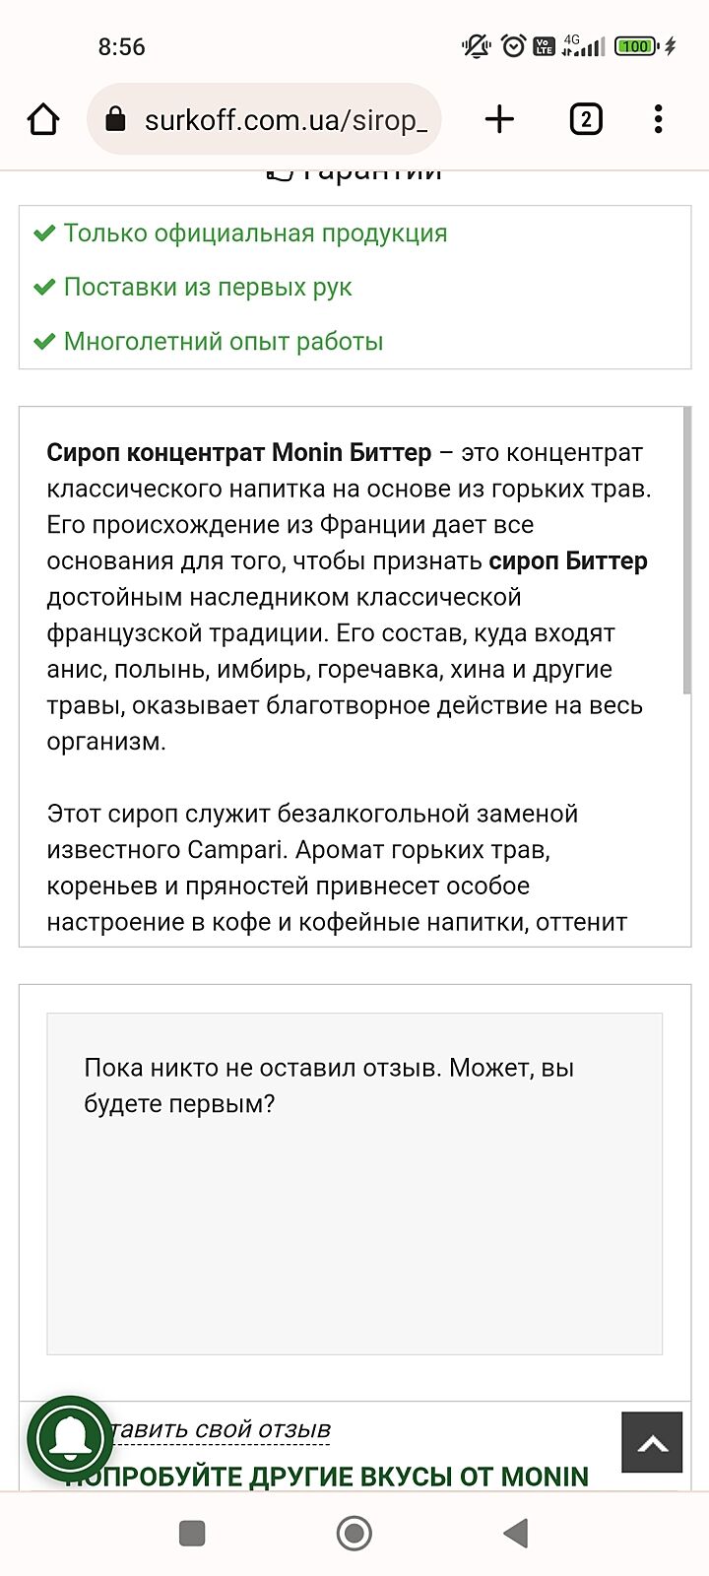
Task: Click the leave-your-review link (свой отзыв)
Action: tap(226, 1429)
